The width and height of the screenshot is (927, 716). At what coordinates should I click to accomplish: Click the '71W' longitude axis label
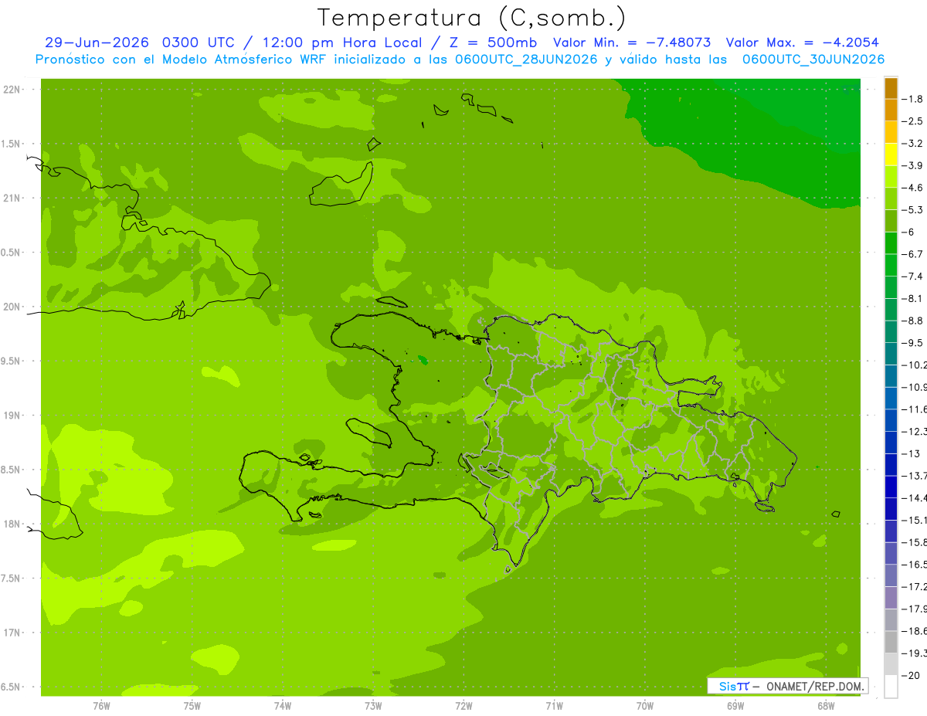pyautogui.click(x=554, y=705)
